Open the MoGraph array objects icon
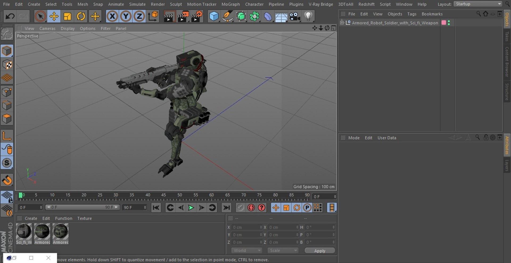The width and height of the screenshot is (511, 263). point(254,16)
